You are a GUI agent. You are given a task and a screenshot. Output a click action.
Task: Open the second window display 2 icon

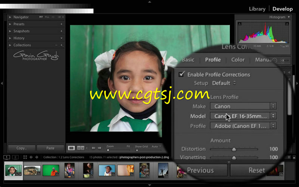(15, 157)
